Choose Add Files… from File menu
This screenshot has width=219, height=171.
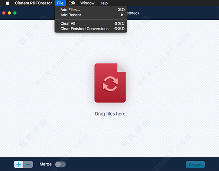click(x=91, y=9)
